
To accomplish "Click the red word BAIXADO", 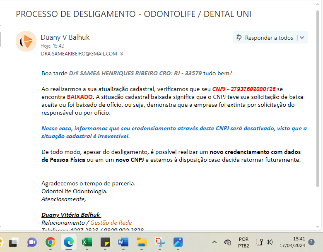I will pyautogui.click(x=80, y=97).
